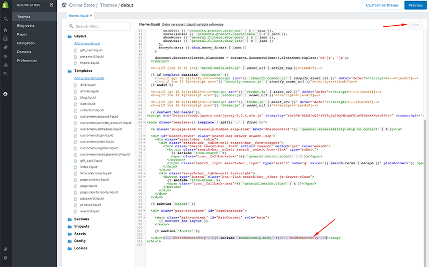Click the Customize theme button

(382, 5)
